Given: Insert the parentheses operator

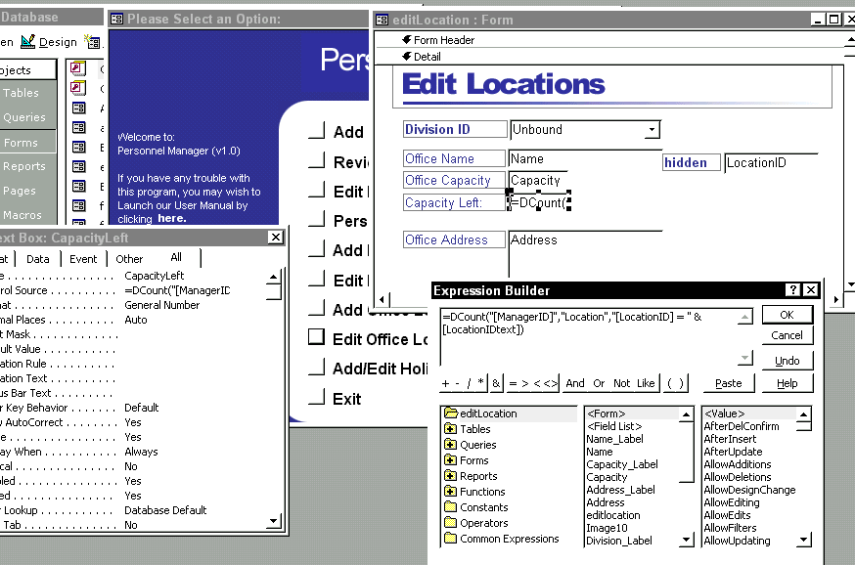Looking at the screenshot, I should (x=675, y=383).
